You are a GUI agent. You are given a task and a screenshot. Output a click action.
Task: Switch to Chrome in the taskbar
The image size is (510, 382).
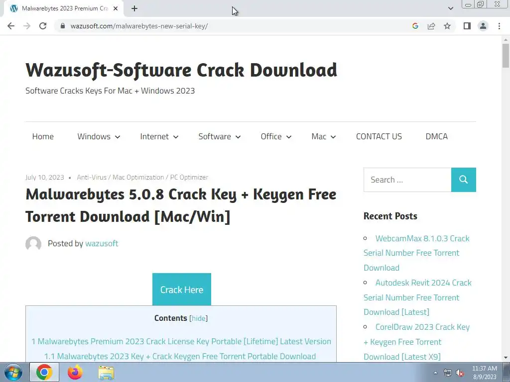point(44,372)
